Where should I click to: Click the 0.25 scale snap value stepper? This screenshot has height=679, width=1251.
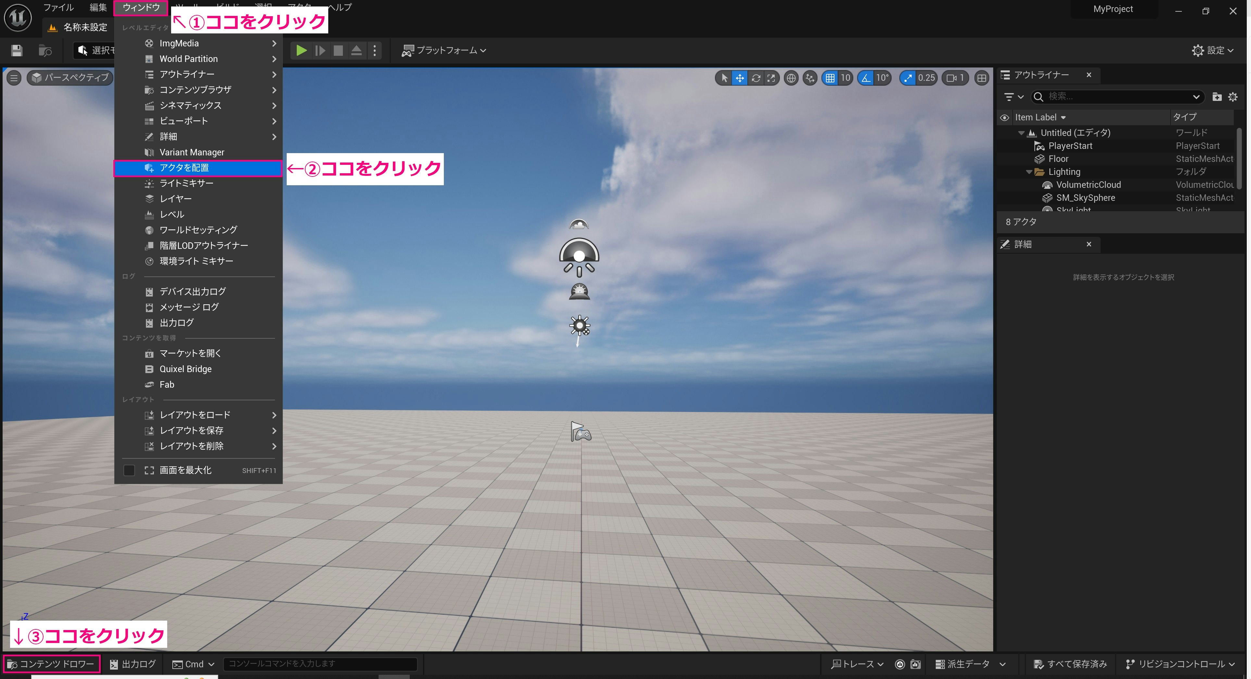tap(926, 78)
